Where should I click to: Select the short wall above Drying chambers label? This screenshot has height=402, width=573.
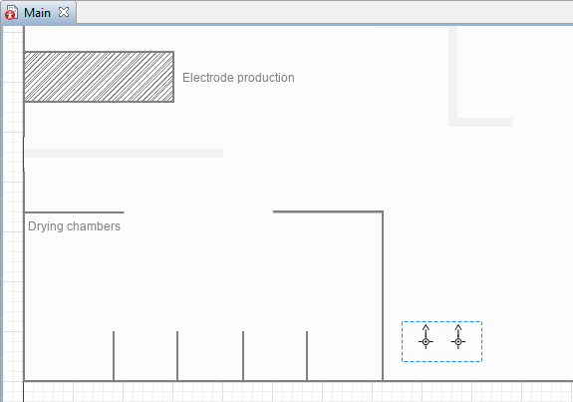pyautogui.click(x=74, y=212)
